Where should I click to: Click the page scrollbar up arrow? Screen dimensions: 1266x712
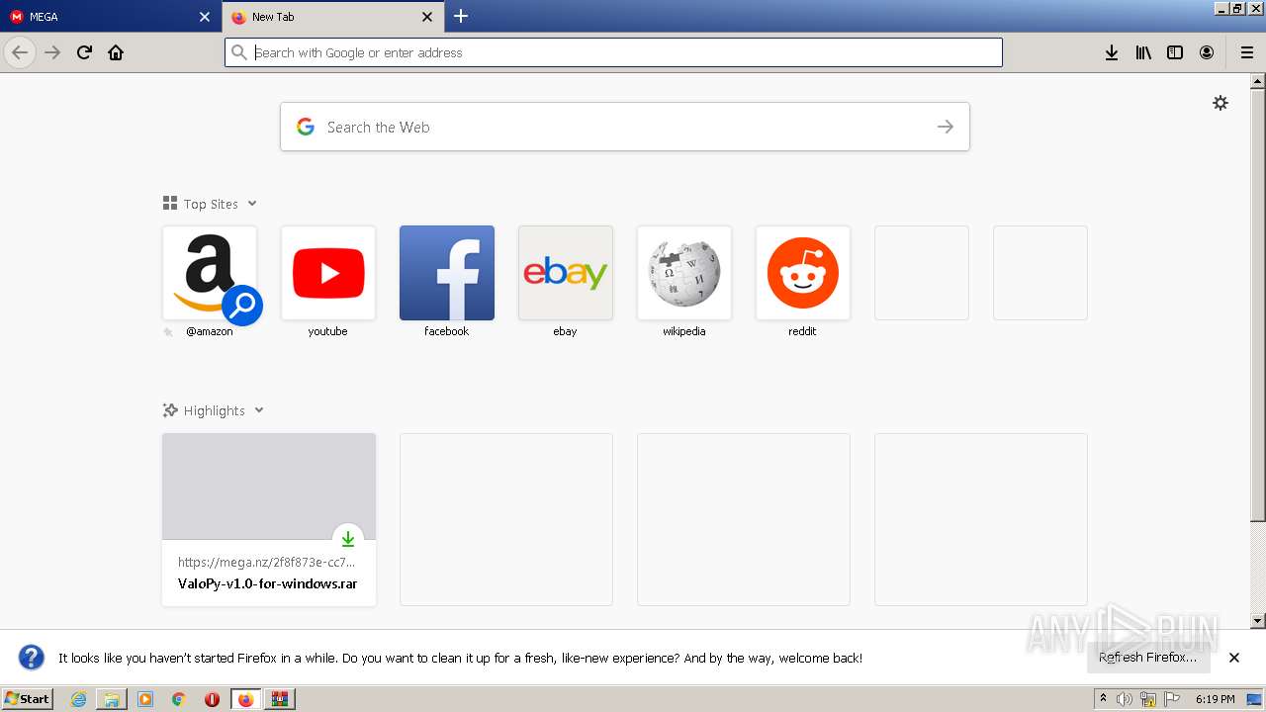(1258, 80)
